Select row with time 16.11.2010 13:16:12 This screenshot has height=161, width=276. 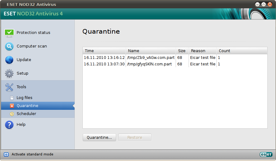pos(175,58)
